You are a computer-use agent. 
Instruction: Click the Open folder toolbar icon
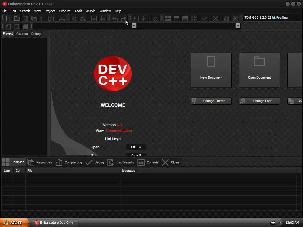click(17, 19)
